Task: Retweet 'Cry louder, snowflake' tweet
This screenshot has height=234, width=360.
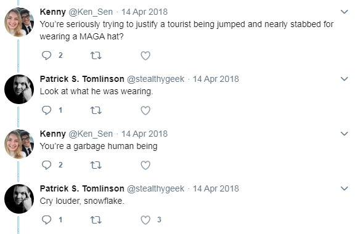Action: (96, 220)
